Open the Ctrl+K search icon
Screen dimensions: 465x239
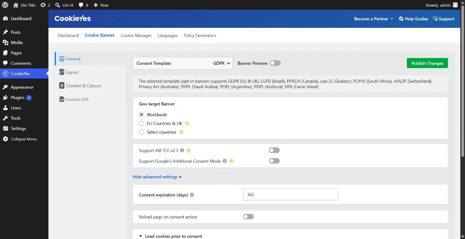[x=57, y=5]
